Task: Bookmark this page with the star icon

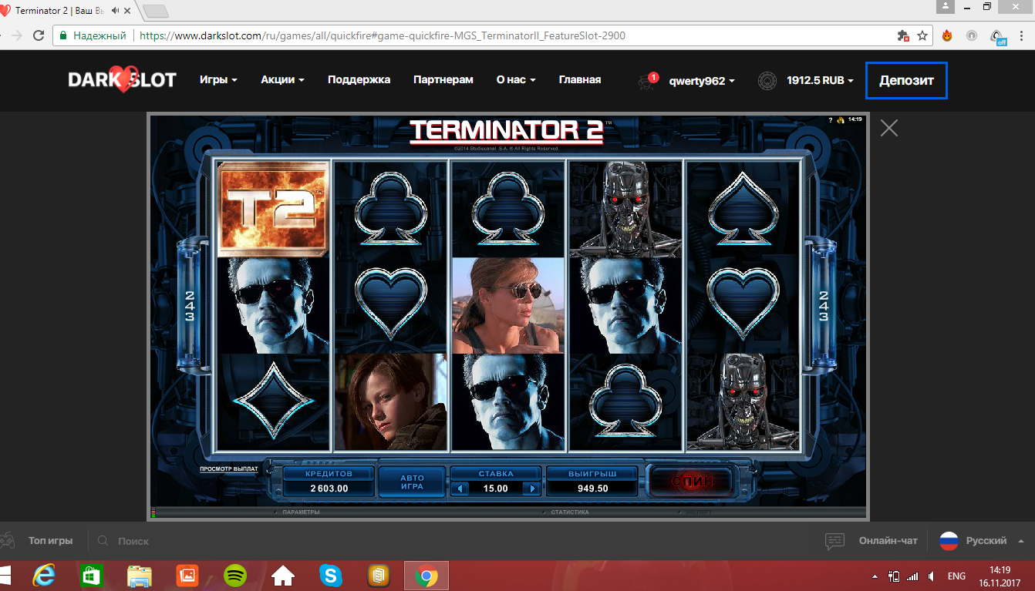Action: click(x=922, y=35)
